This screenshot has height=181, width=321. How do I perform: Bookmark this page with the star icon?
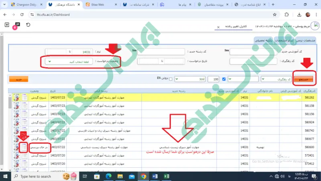pos(275,14)
